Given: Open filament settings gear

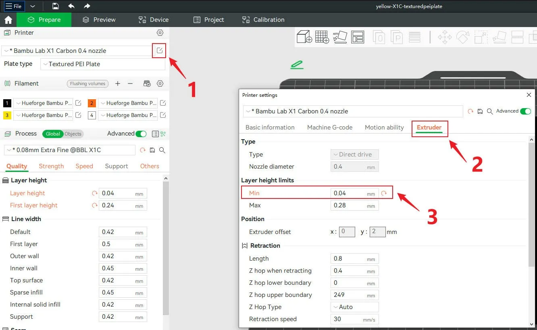Looking at the screenshot, I should coord(160,84).
